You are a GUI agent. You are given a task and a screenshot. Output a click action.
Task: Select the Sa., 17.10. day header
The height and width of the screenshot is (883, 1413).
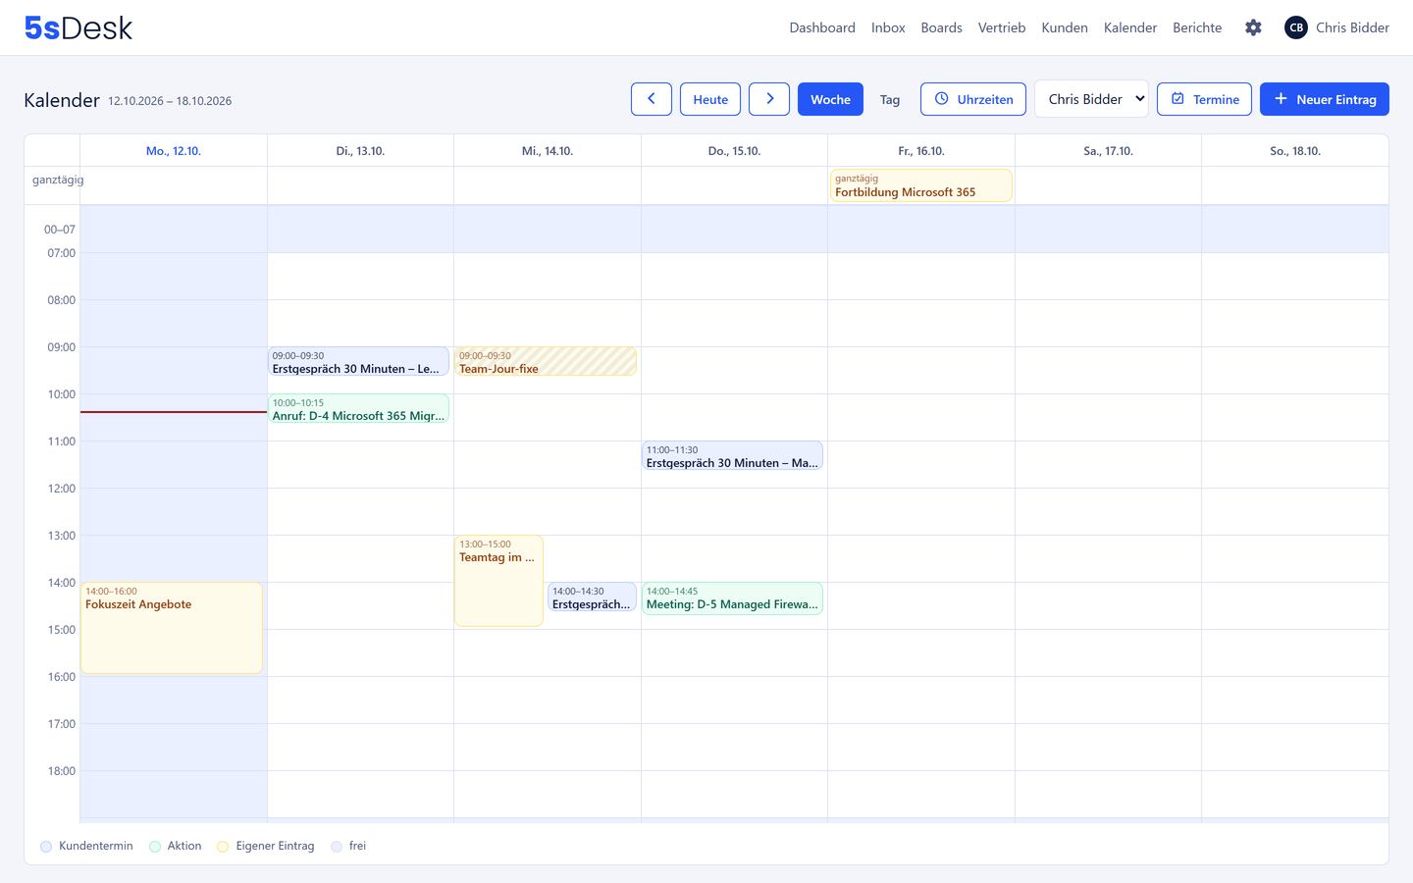1108,151
